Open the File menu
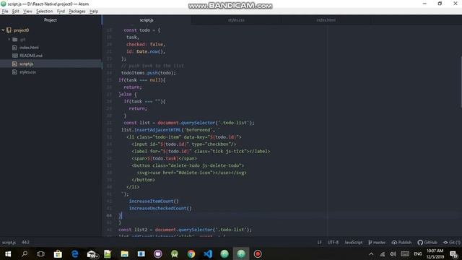462x260 pixels. (x=5, y=12)
